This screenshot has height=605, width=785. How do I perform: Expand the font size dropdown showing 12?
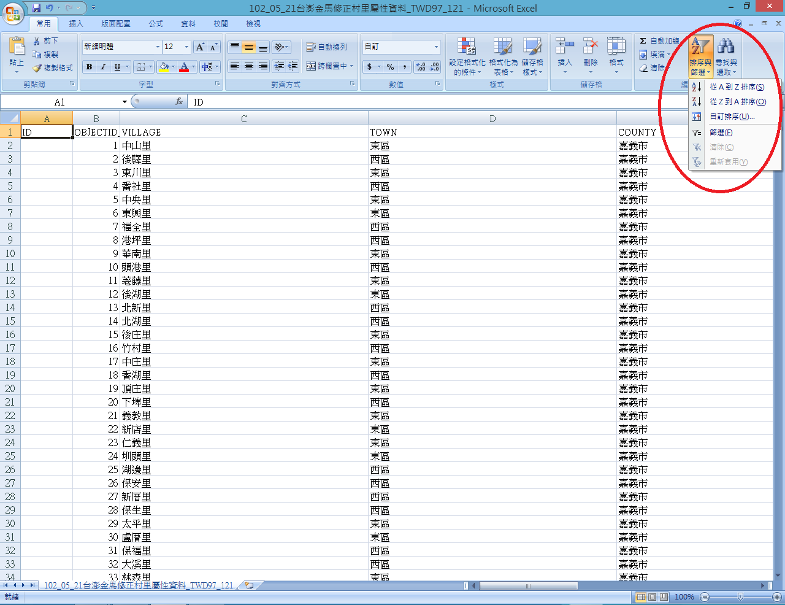(186, 47)
